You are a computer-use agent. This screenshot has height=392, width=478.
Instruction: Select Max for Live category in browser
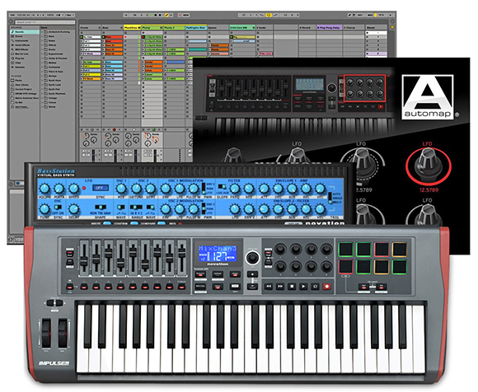click(x=25, y=54)
